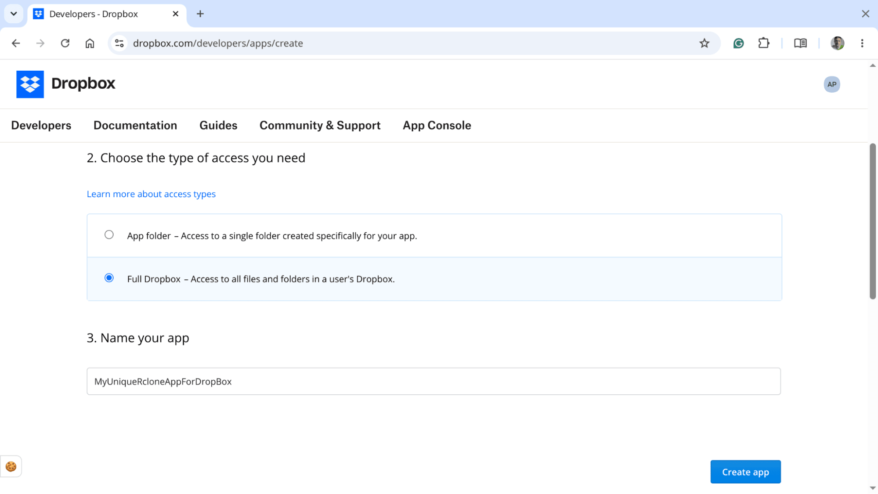Select the Full Dropbox access option
The height and width of the screenshot is (494, 878).
point(109,278)
